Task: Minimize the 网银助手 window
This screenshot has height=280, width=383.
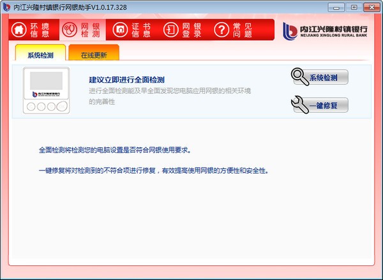Action: [336, 7]
